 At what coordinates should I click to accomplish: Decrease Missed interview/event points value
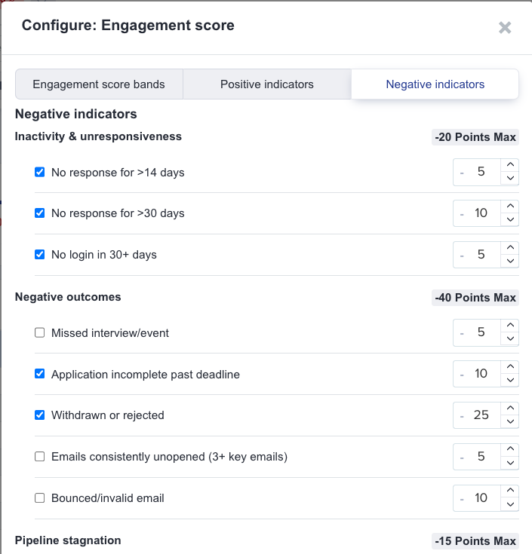click(510, 338)
